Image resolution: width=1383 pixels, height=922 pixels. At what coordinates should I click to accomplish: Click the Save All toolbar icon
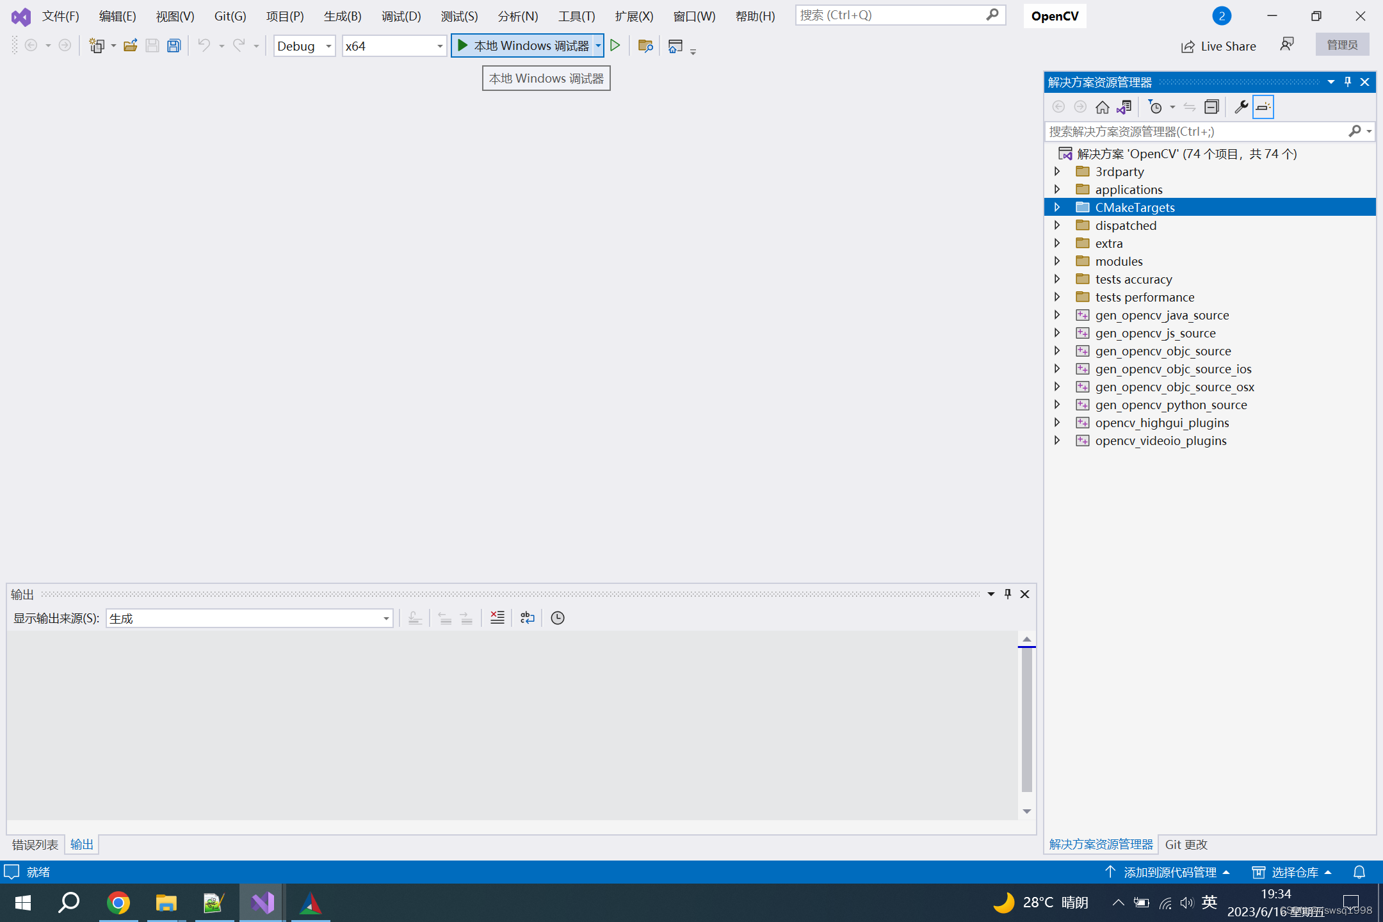[x=174, y=45]
